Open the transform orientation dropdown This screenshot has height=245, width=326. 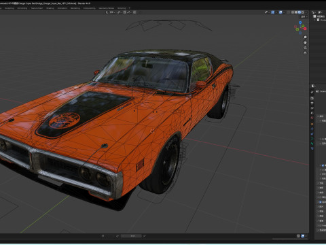point(111,12)
